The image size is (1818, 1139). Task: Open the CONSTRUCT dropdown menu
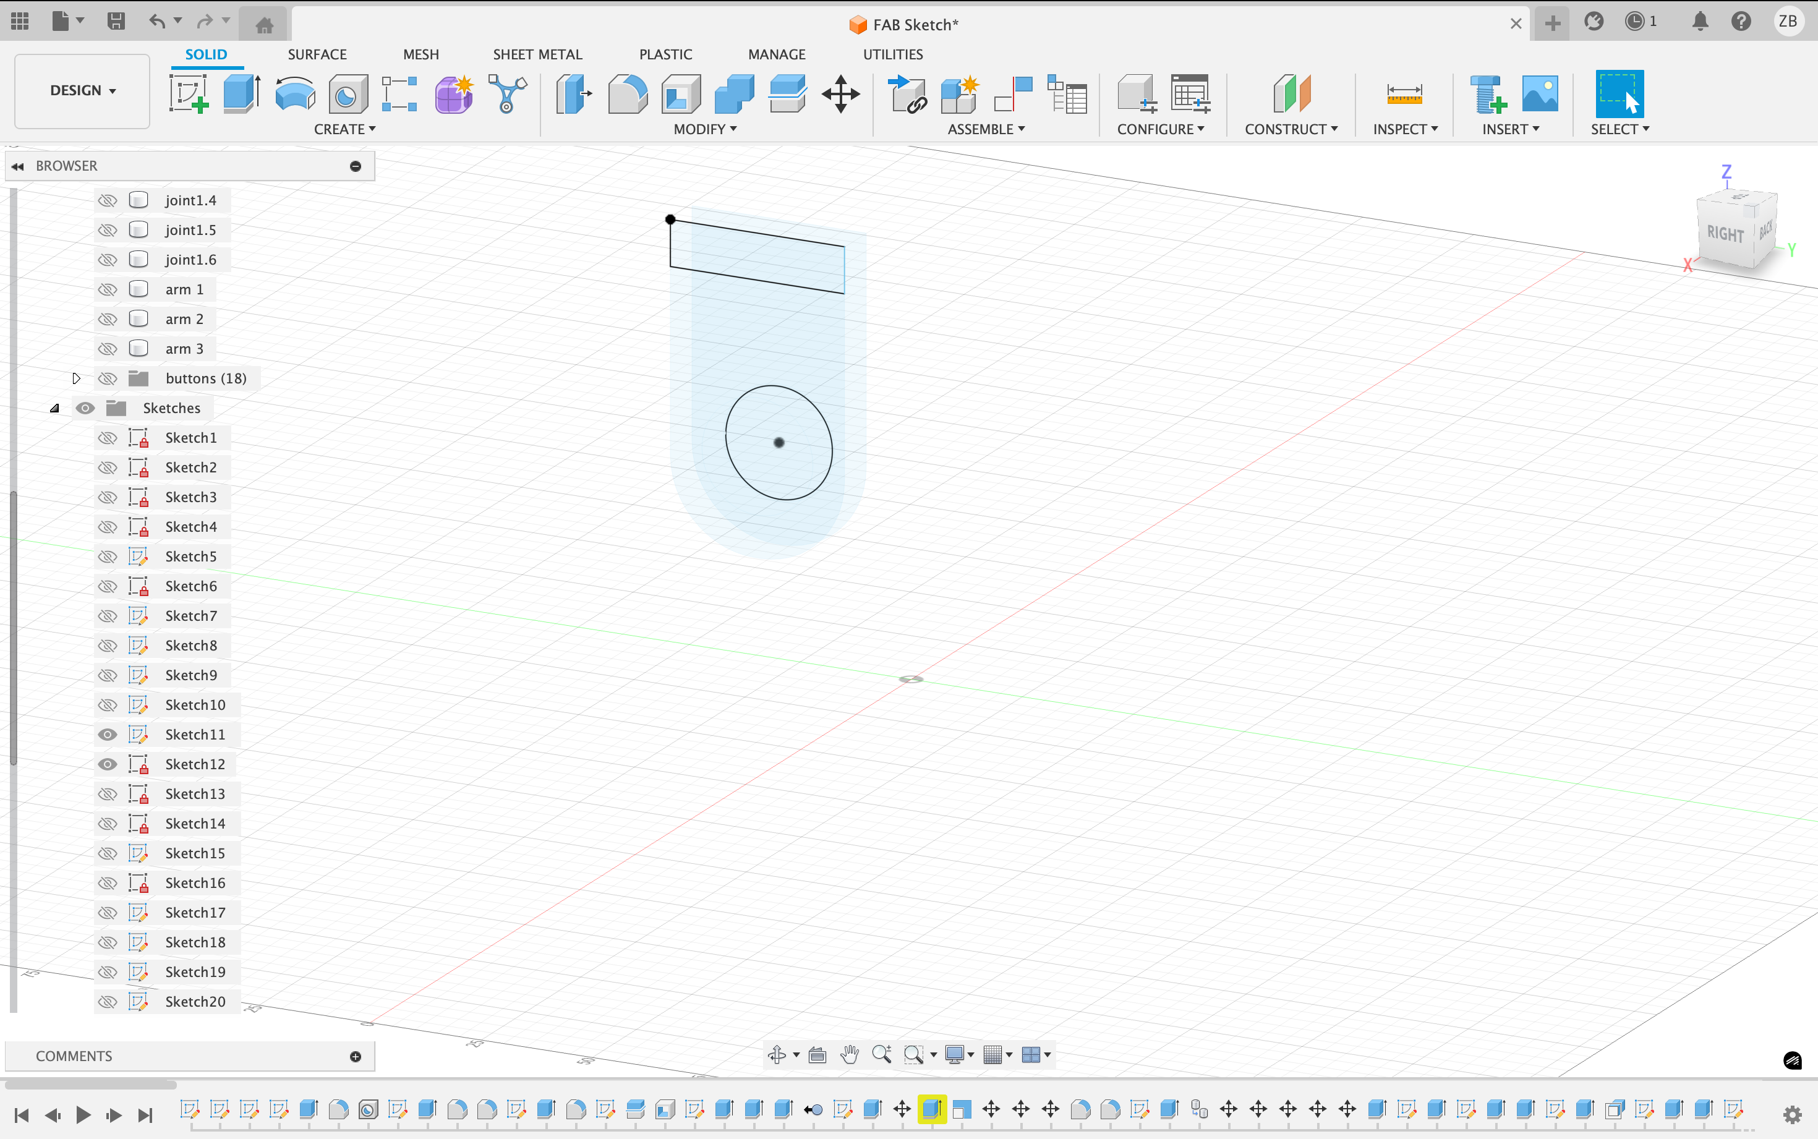1291,129
